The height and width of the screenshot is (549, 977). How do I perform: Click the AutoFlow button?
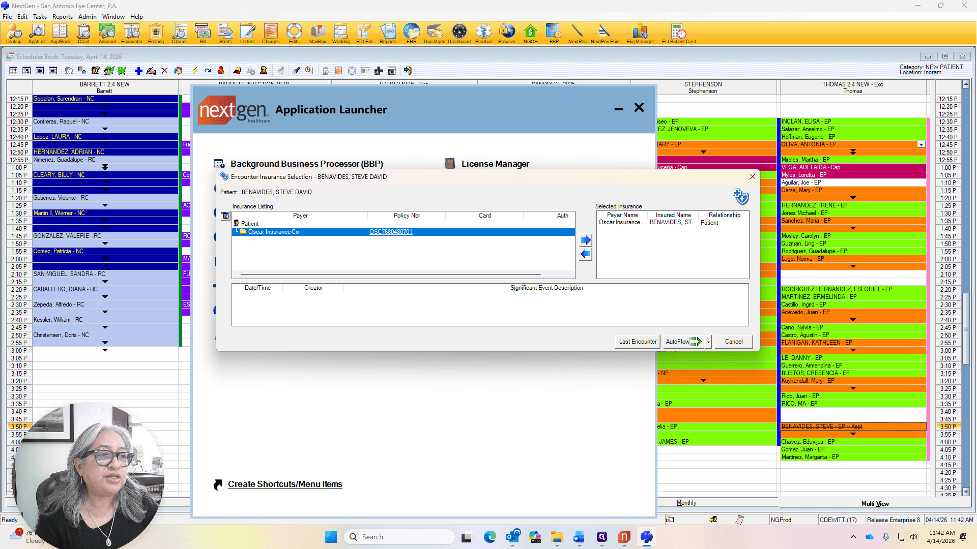(x=683, y=342)
